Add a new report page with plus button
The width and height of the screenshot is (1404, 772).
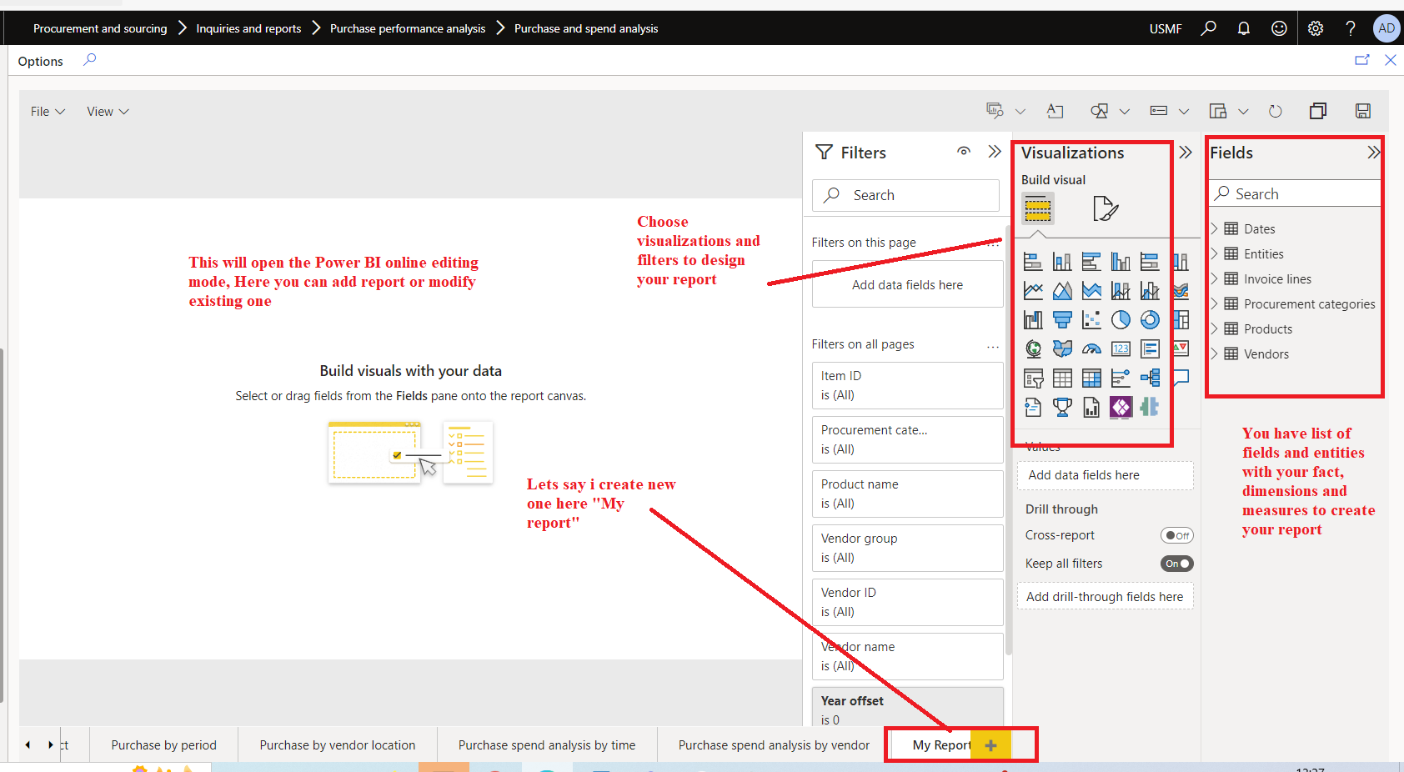pyautogui.click(x=990, y=744)
